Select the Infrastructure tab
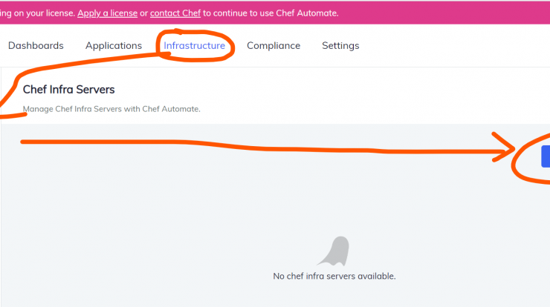The height and width of the screenshot is (307, 550). (x=194, y=45)
